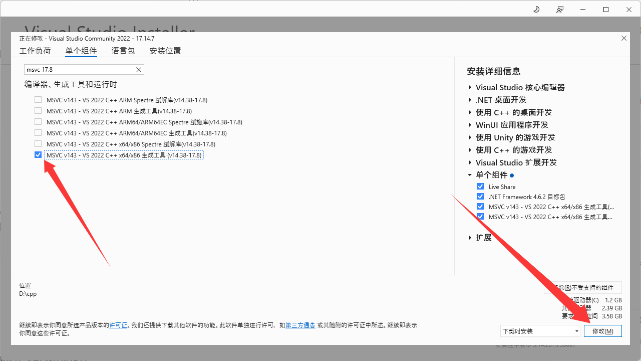The width and height of the screenshot is (641, 361).
Task: Open the 许可证 link
Action: [118, 325]
